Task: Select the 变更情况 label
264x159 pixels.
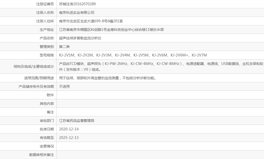Action: [47, 146]
